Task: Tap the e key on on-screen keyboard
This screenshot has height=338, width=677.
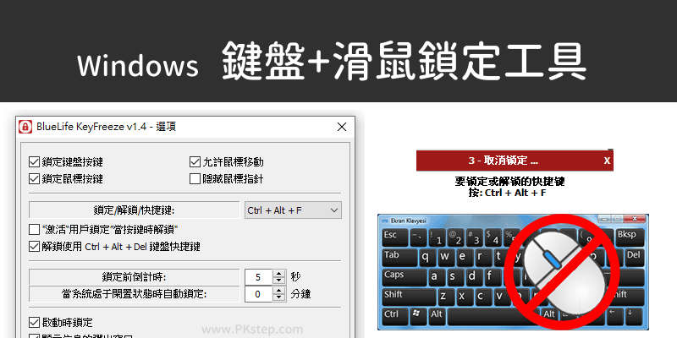Action: tap(465, 258)
